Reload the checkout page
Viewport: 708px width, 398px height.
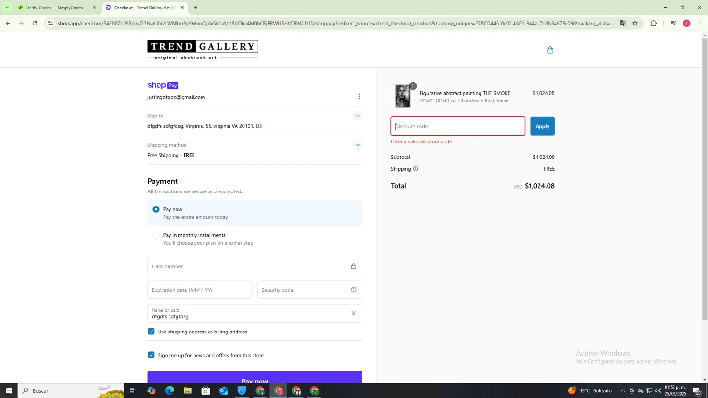[34, 23]
